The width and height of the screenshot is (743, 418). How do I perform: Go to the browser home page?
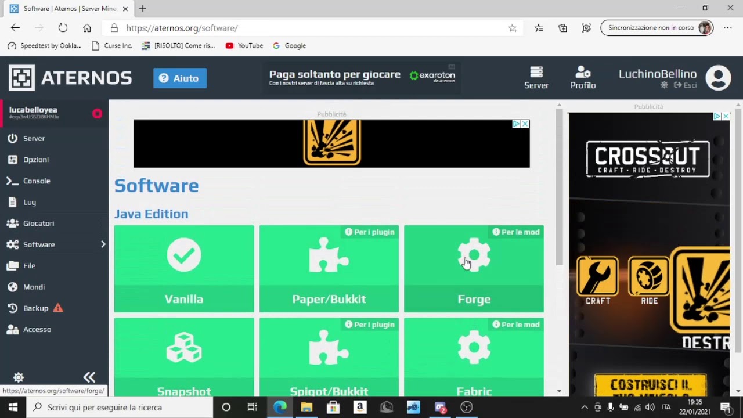tap(86, 28)
